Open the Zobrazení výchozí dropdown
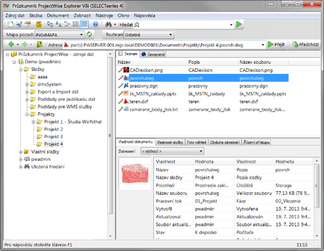Screen dimensions: 324x251 (x=172, y=151)
